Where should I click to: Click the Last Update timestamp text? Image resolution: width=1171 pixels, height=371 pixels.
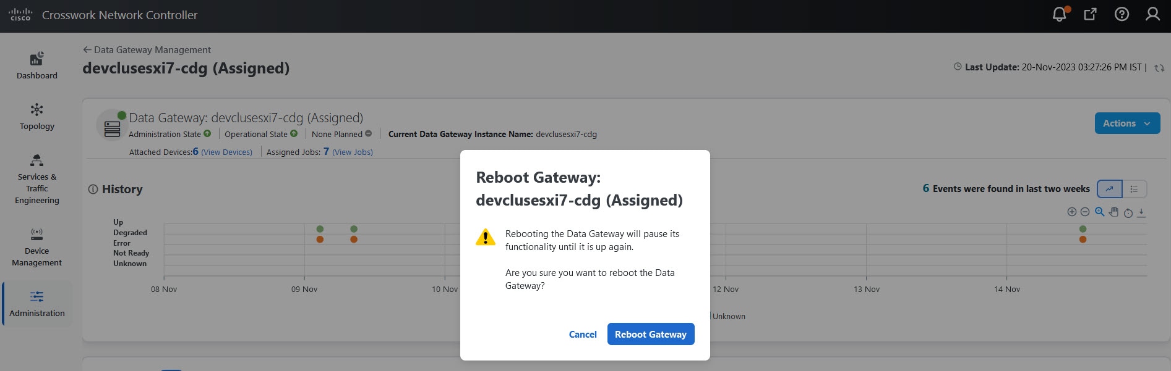point(1053,67)
